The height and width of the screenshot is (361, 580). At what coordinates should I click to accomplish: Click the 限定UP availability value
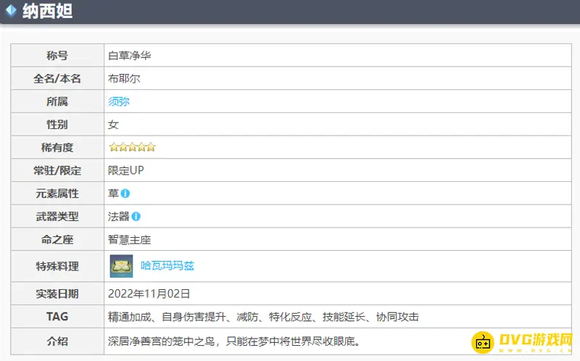click(126, 170)
